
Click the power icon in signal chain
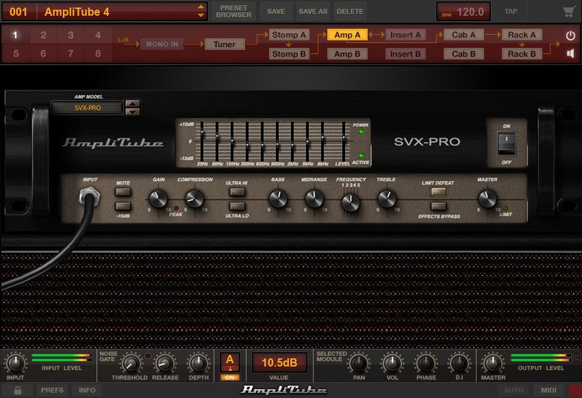coord(570,35)
